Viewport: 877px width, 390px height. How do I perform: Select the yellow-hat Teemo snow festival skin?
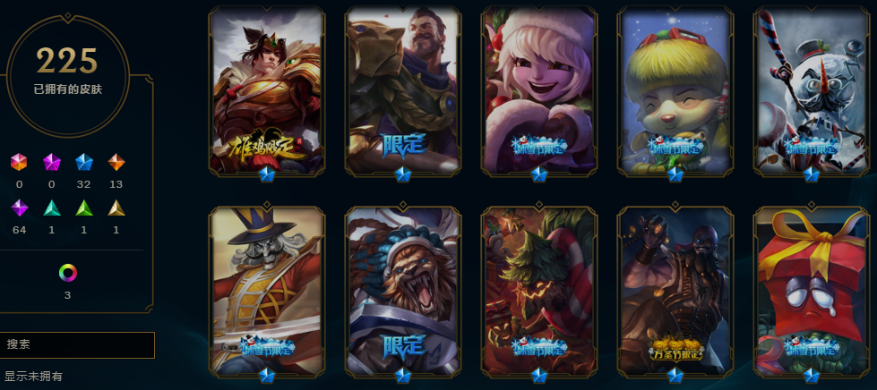click(x=675, y=91)
